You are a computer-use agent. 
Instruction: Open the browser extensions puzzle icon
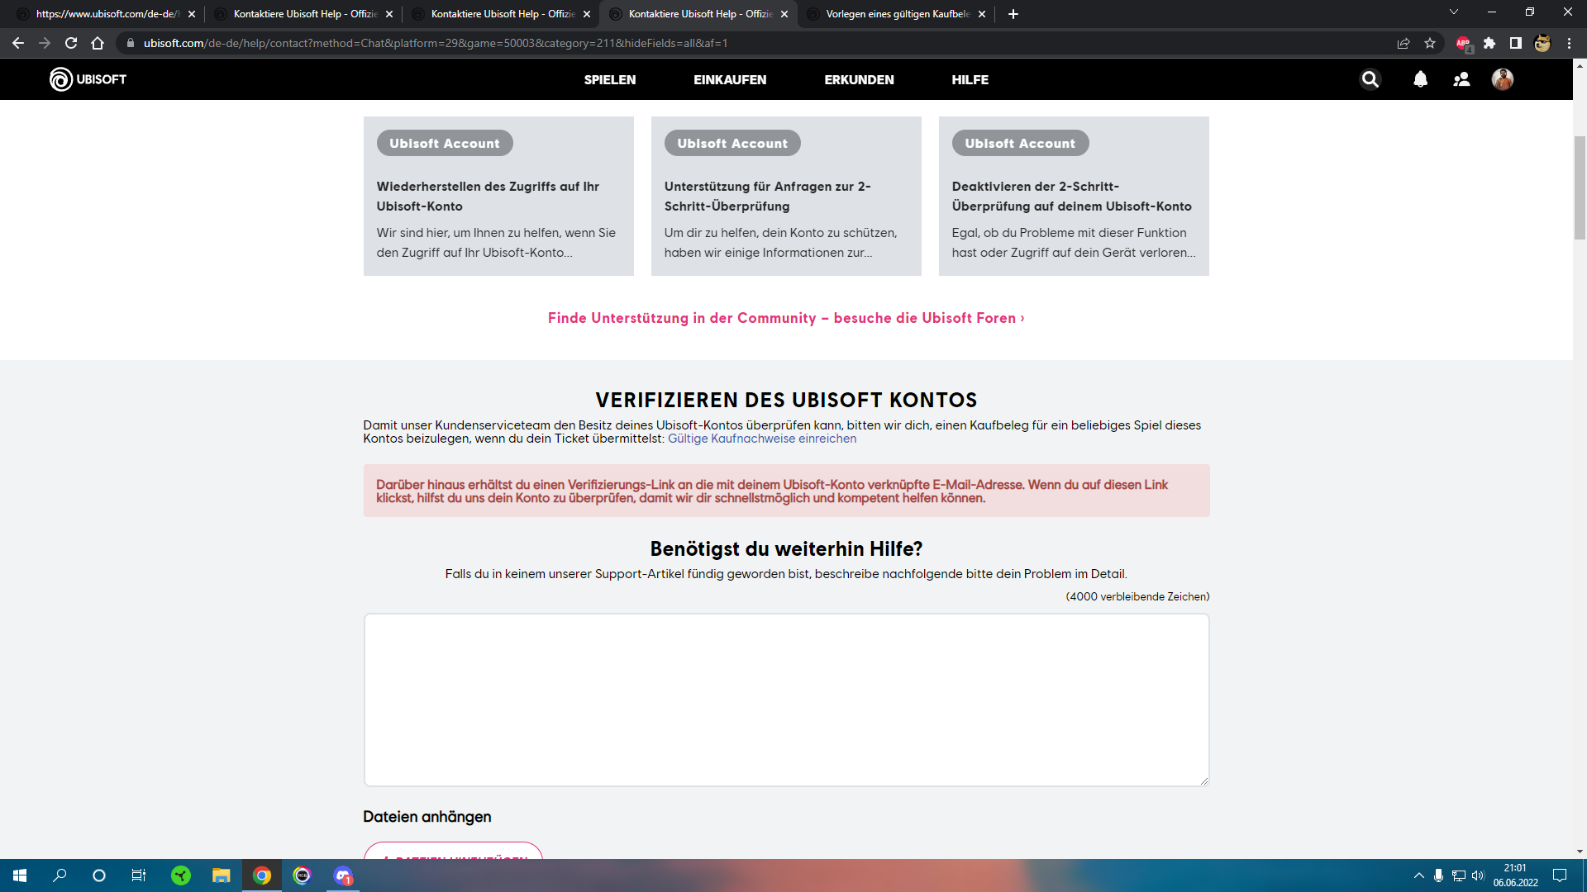1489,43
